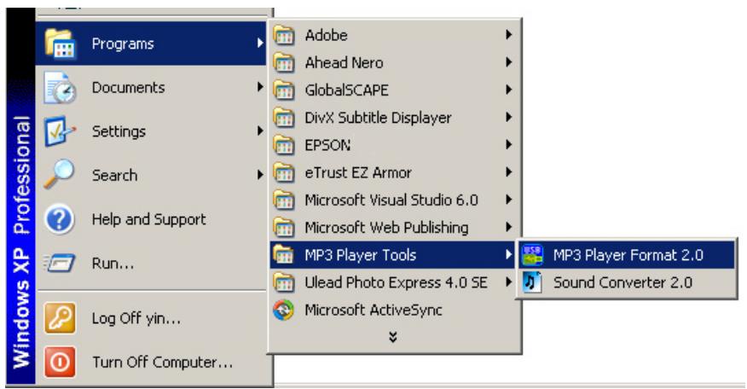Click the Ulead Photo Express 4.0 SE label
747x389 pixels.
(396, 282)
